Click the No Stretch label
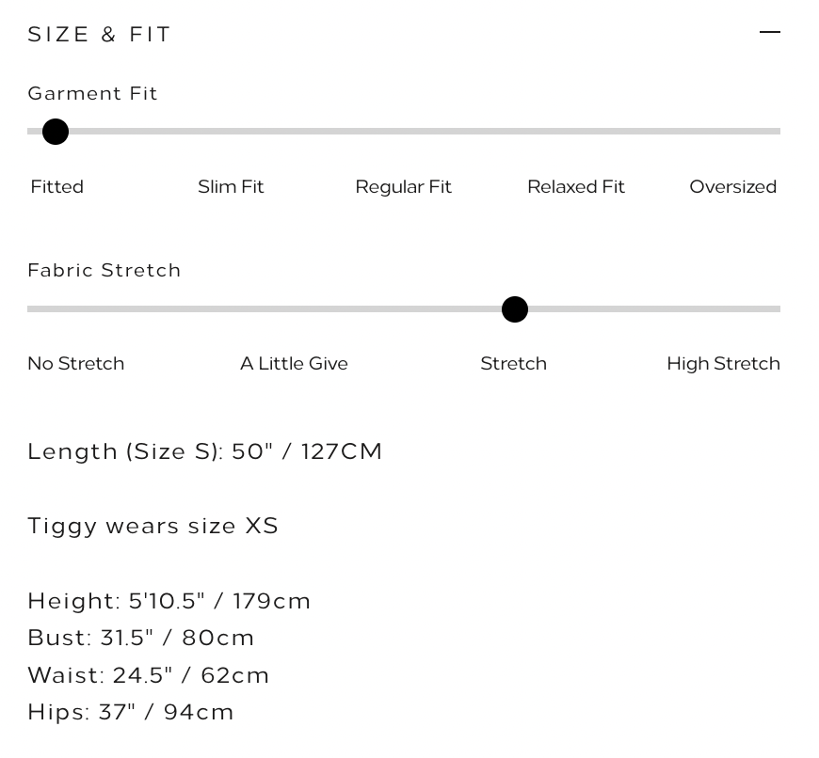Screen dimensions: 819x758 76,364
